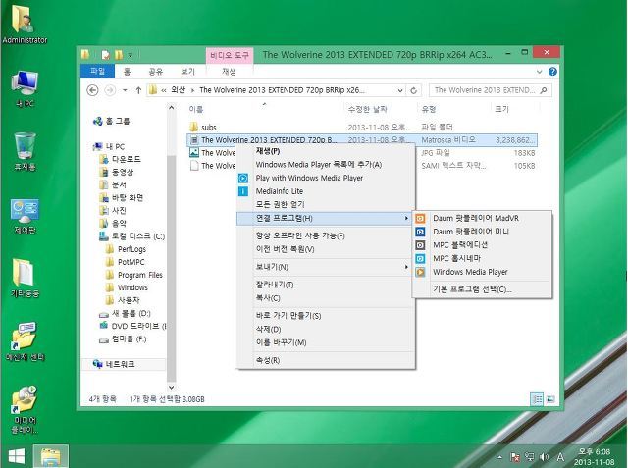Image resolution: width=628 pixels, height=468 pixels.
Task: Switch to the 공유 ribbon tab
Action: point(155,72)
